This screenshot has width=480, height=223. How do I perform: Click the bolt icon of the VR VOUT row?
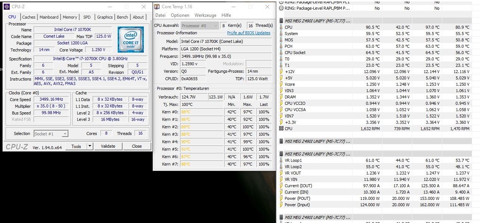point(281,173)
